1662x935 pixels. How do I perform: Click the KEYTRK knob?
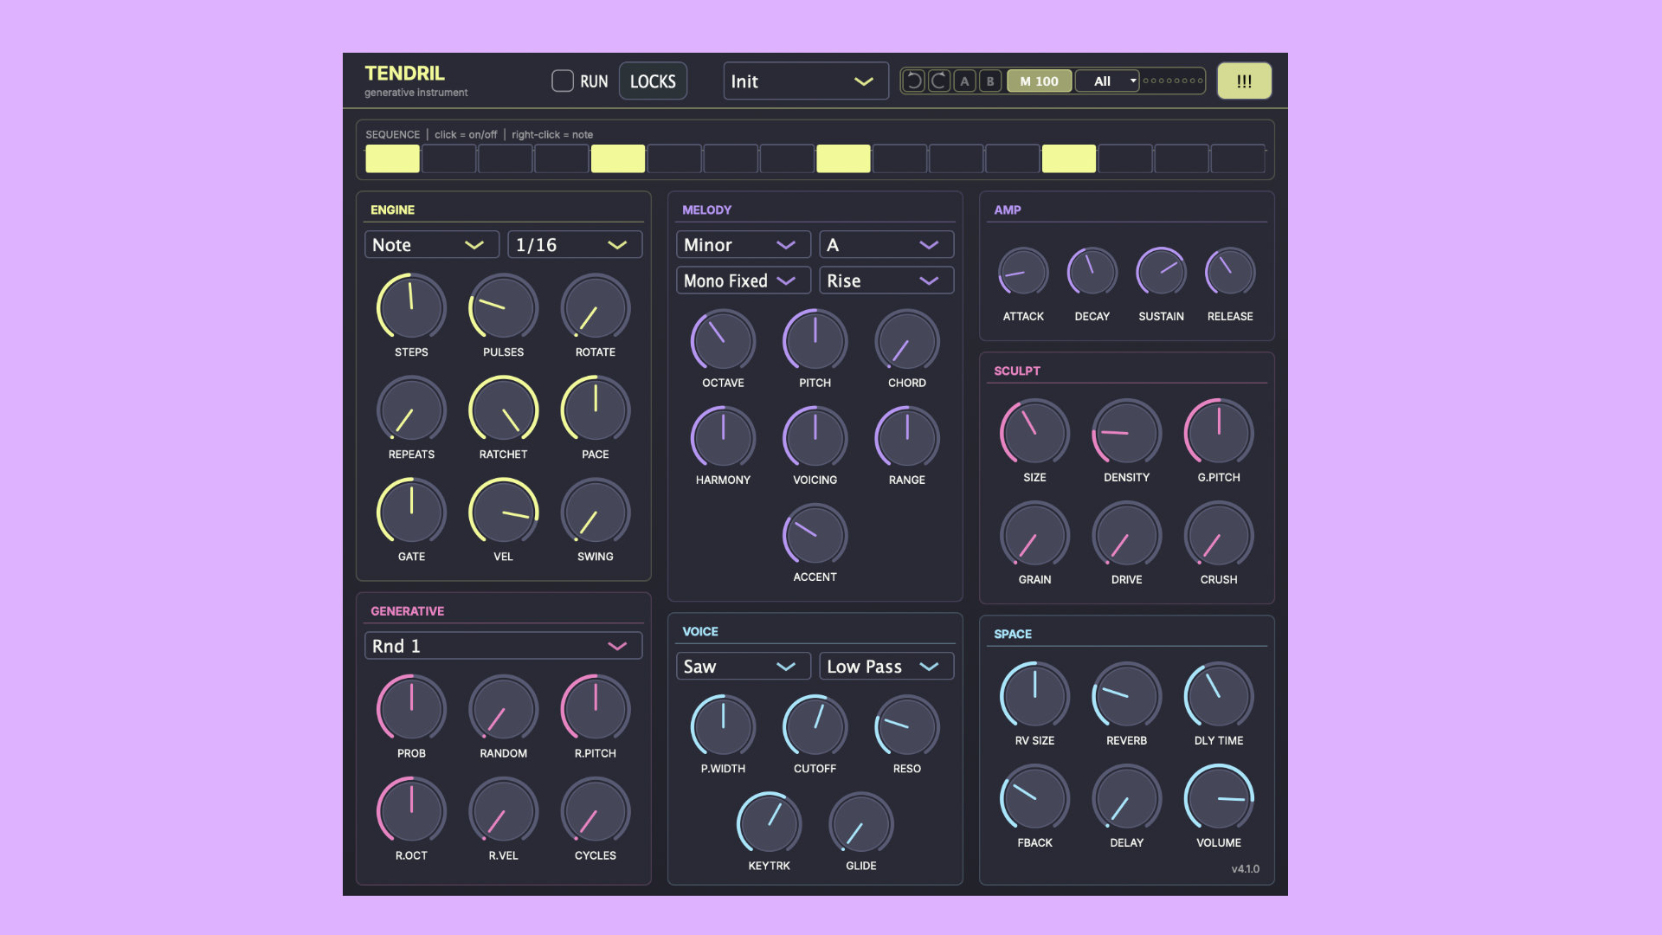click(769, 824)
